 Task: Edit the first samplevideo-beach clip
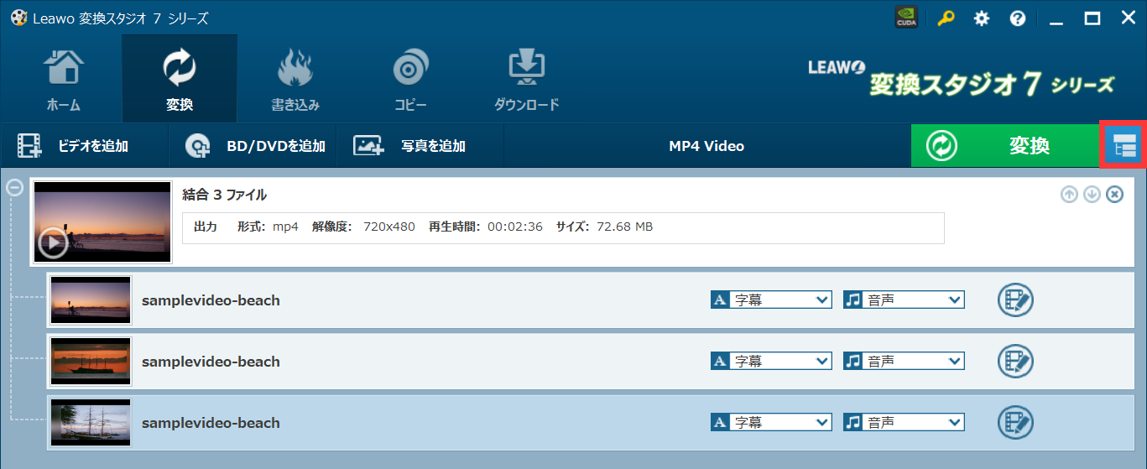click(x=1015, y=300)
